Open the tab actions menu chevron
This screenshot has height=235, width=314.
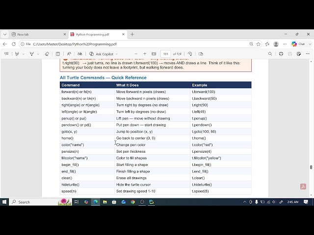pos(5,34)
